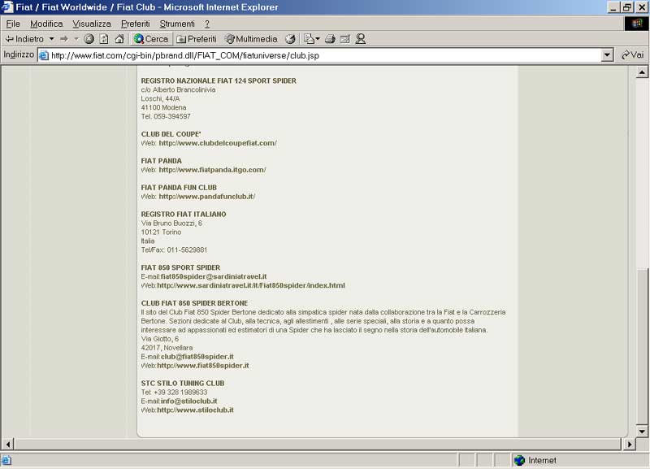650x469 pixels.
Task: Open the clubdelcoupefiat.com link
Action: click(218, 143)
